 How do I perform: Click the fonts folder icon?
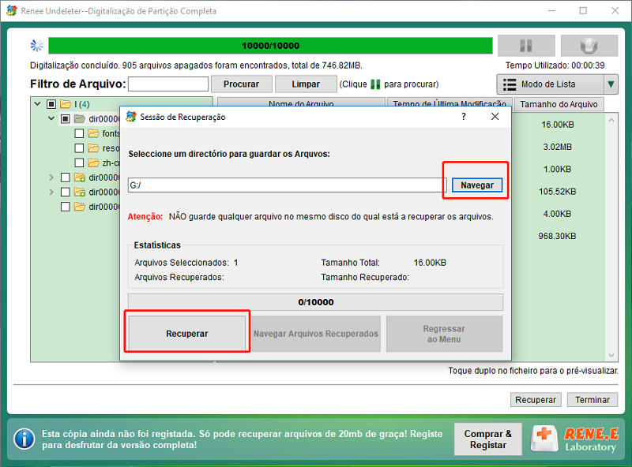point(93,133)
